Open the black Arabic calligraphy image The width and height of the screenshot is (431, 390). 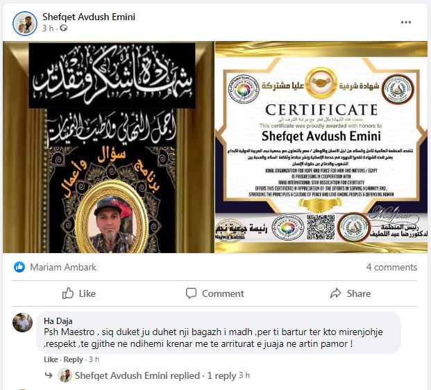click(x=108, y=147)
